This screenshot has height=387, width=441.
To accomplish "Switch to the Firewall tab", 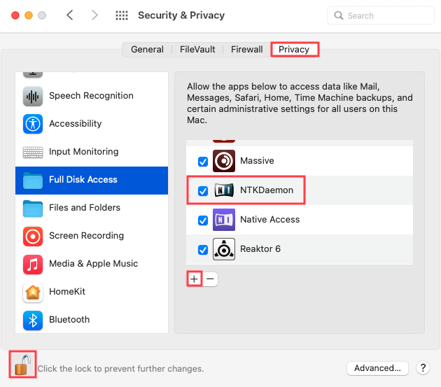I will pyautogui.click(x=246, y=50).
